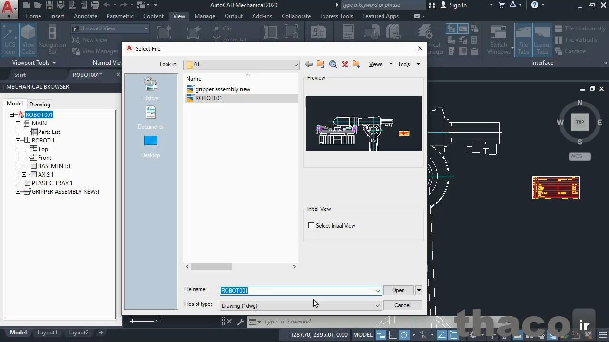The width and height of the screenshot is (609, 342).
Task: Click the Open folder icon in Quick Access
Action: (38, 5)
